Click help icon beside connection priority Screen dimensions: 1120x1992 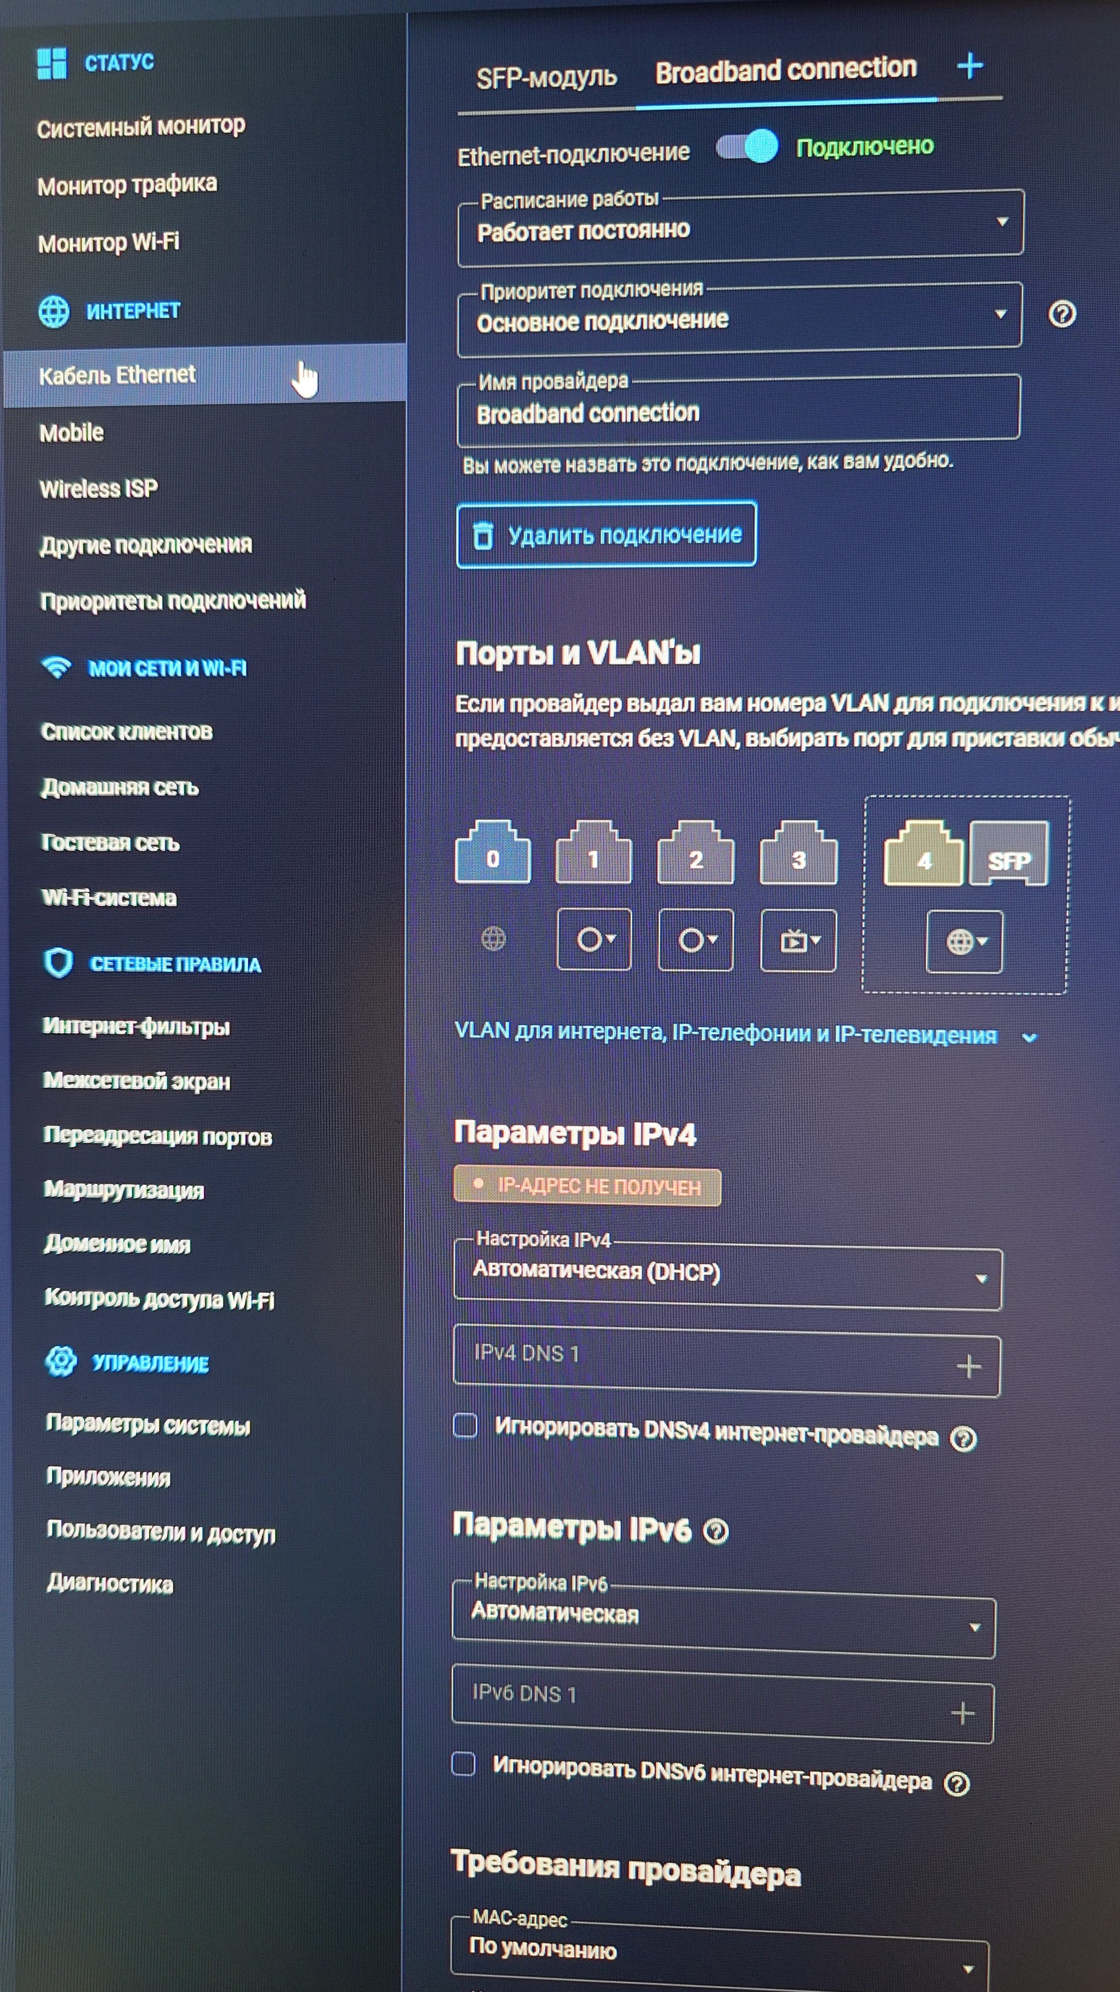tap(1062, 314)
